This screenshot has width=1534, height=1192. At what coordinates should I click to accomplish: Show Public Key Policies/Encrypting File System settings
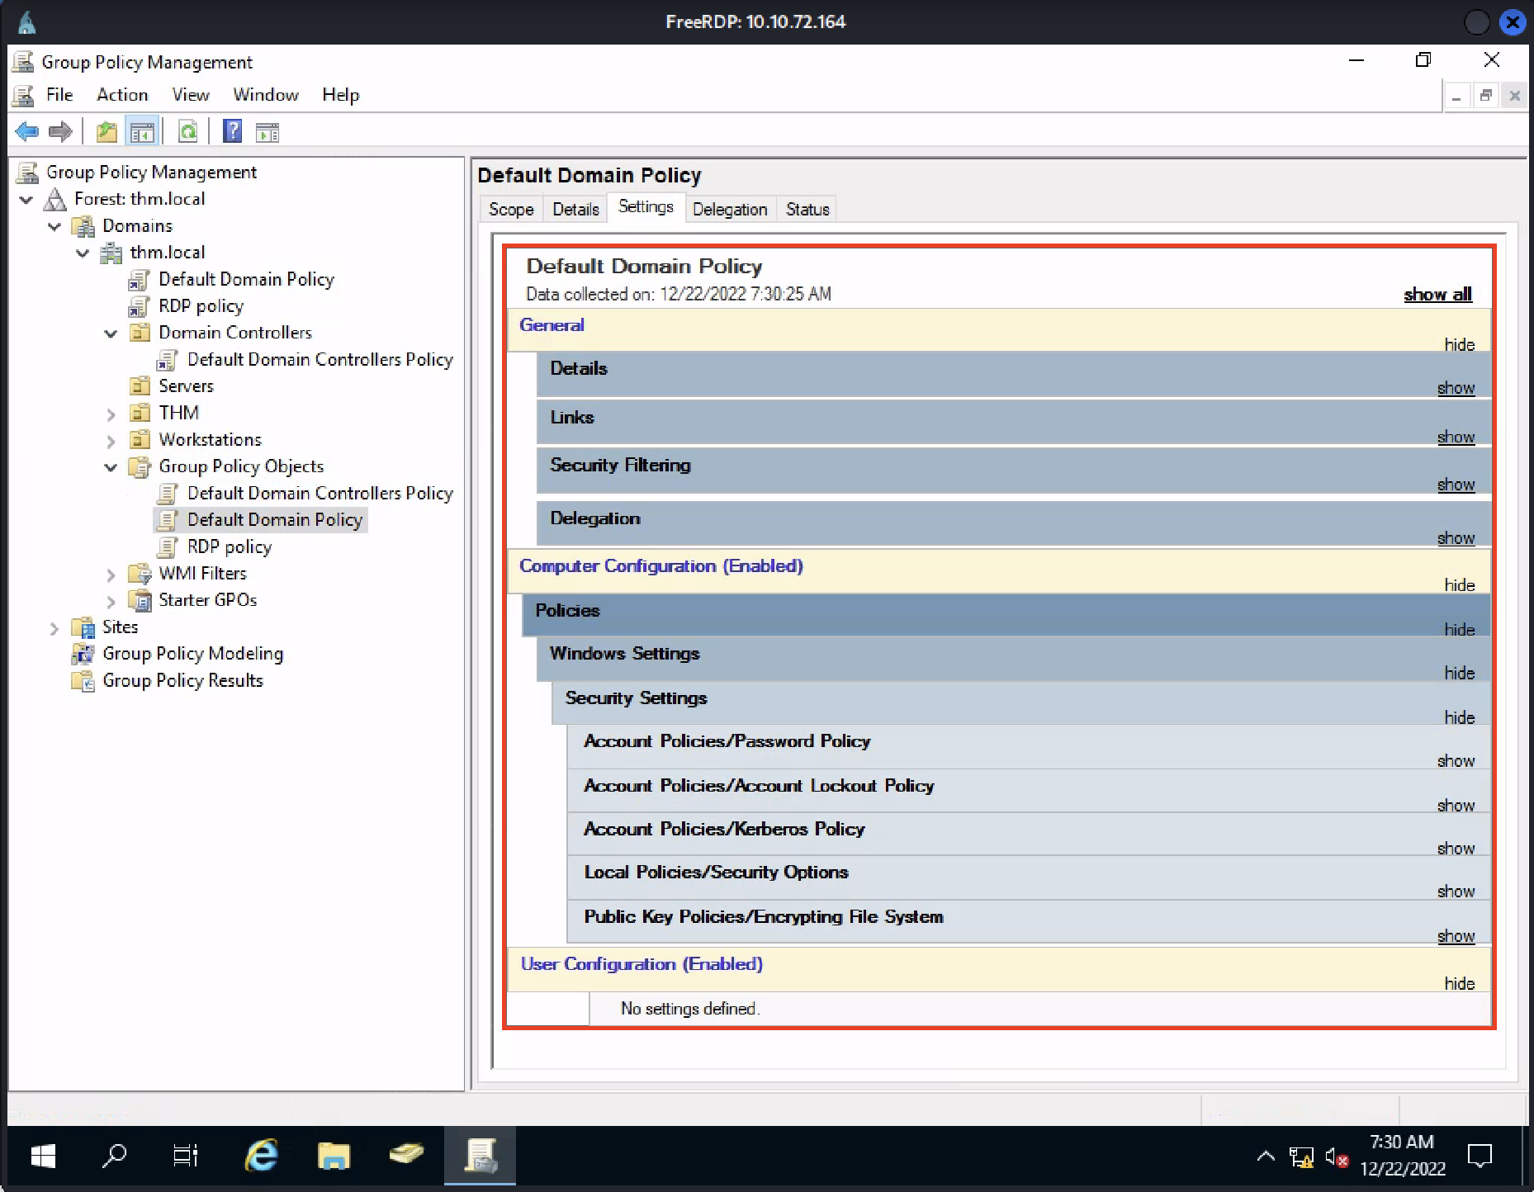pyautogui.click(x=1456, y=937)
